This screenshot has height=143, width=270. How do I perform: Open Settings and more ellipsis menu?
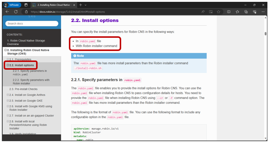click(263, 12)
